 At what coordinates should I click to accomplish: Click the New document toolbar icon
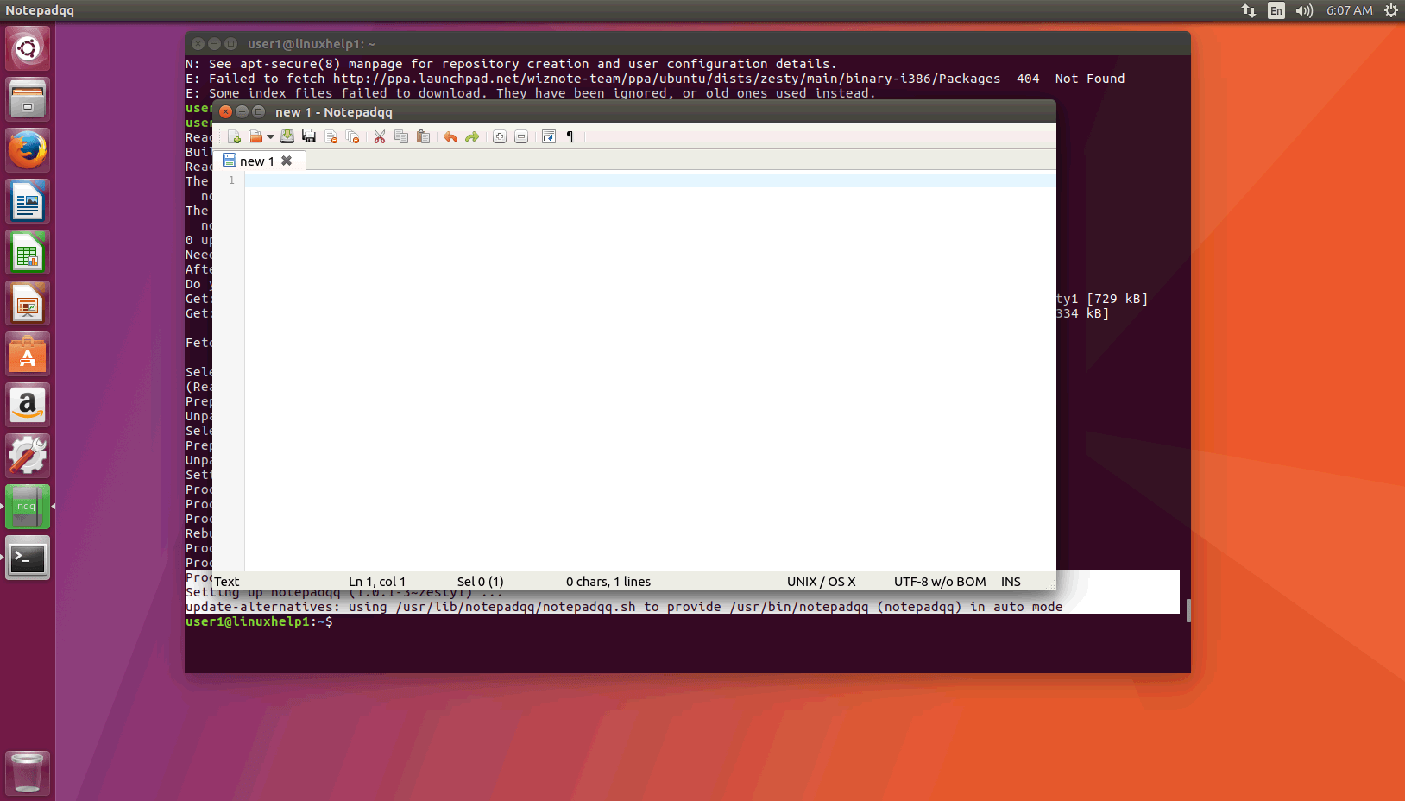tap(234, 136)
